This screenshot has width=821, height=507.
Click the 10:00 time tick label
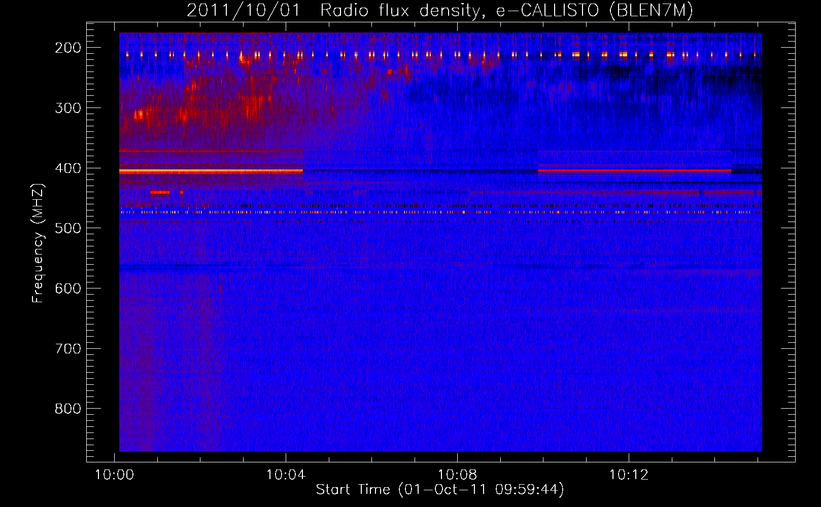(114, 475)
